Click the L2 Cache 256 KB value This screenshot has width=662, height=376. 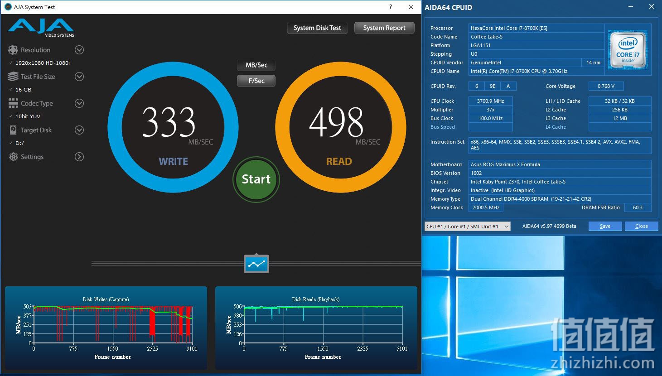[x=620, y=110]
